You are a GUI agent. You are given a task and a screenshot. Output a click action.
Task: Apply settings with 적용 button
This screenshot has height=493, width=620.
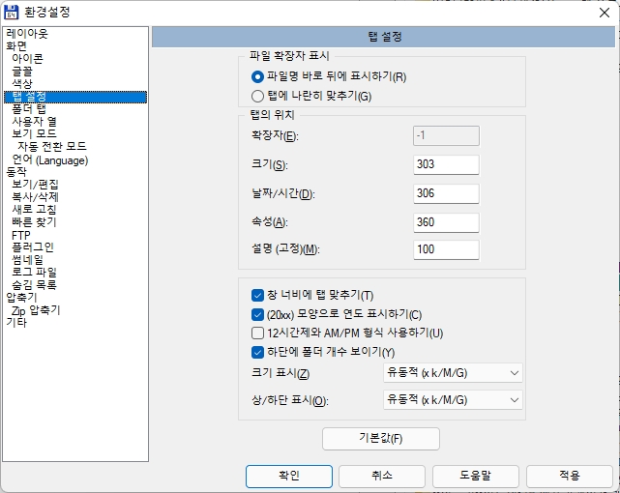pos(570,476)
